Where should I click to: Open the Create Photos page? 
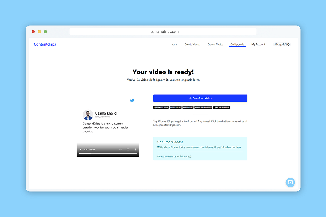(216, 44)
